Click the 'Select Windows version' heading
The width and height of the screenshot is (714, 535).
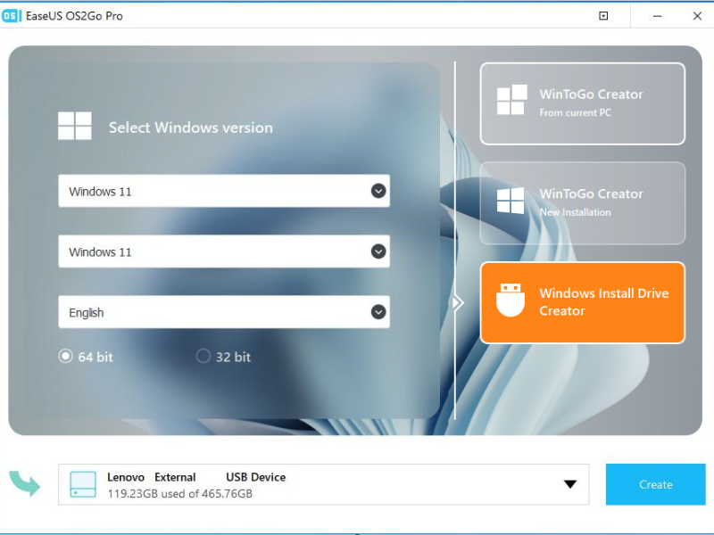(x=191, y=128)
